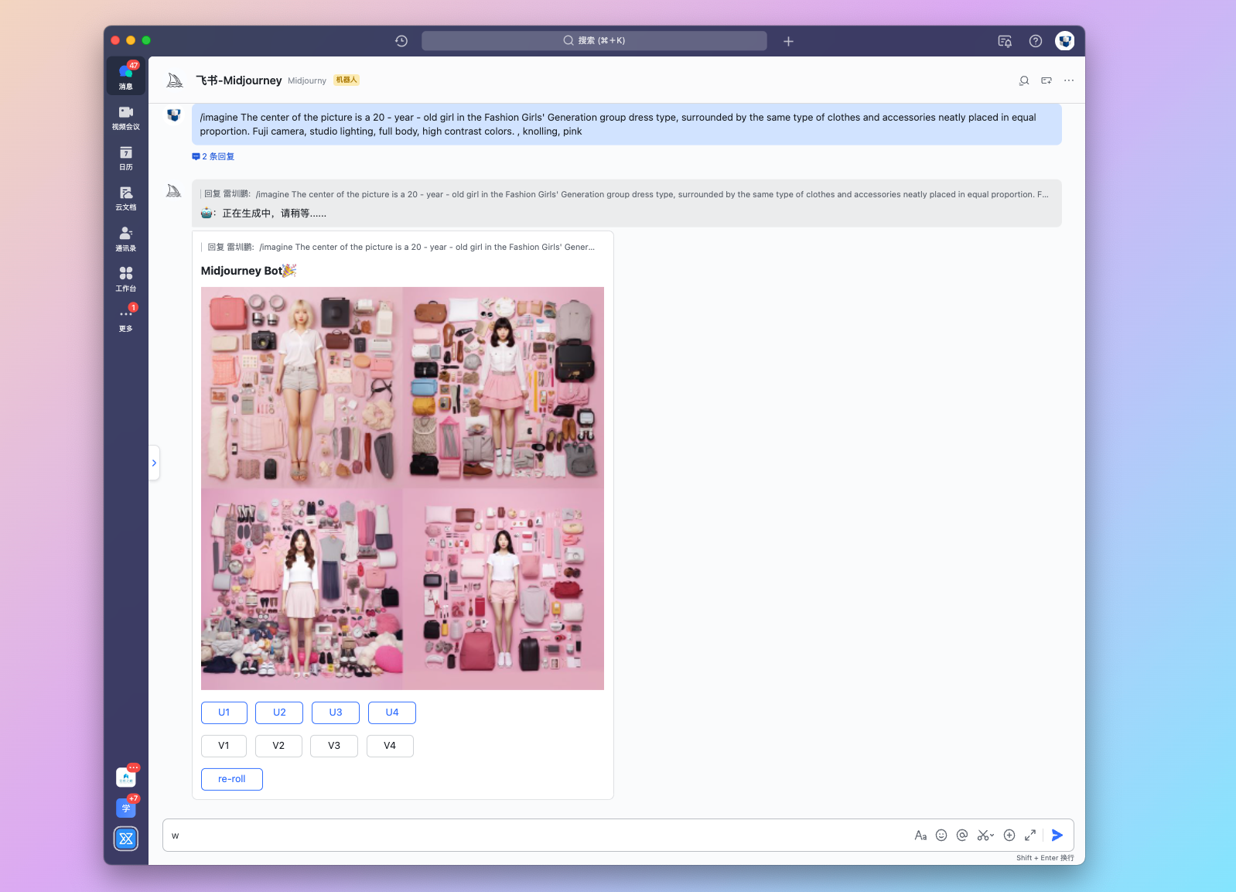Open More (更多) sidebar item
Screen dimensions: 1236x892
pyautogui.click(x=126, y=319)
